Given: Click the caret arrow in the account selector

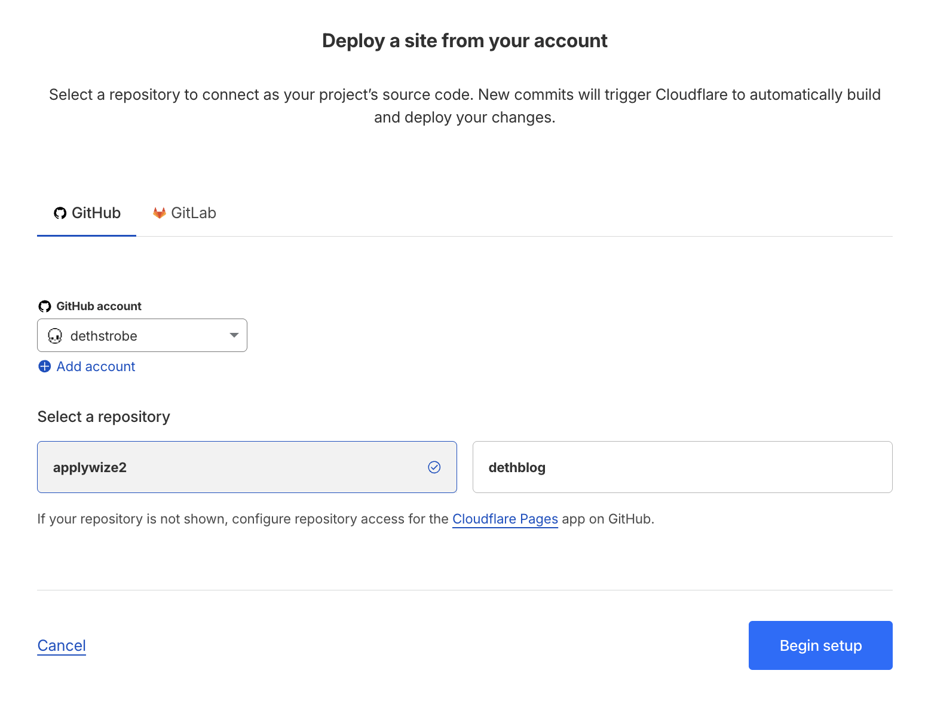Looking at the screenshot, I should [x=233, y=335].
